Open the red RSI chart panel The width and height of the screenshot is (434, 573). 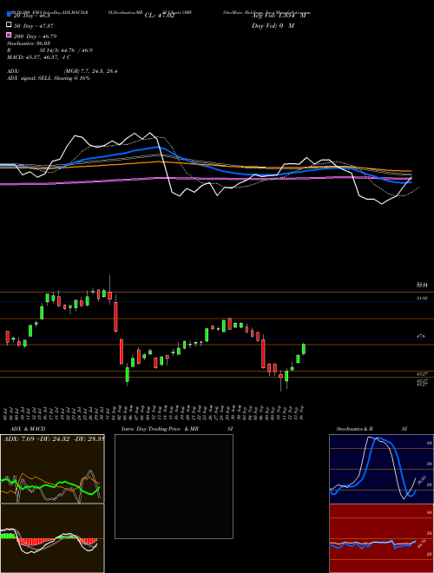click(381, 538)
